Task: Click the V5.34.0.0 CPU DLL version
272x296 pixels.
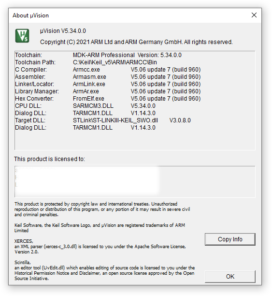Action: (143, 106)
